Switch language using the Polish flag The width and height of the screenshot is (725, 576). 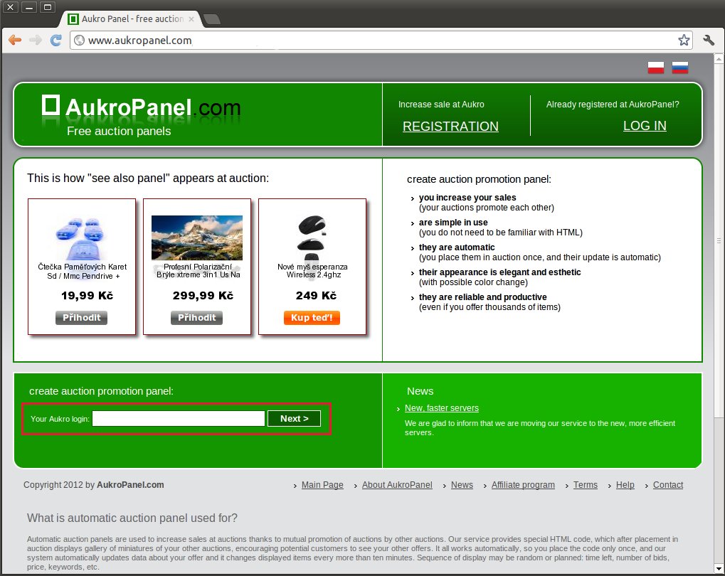[656, 68]
